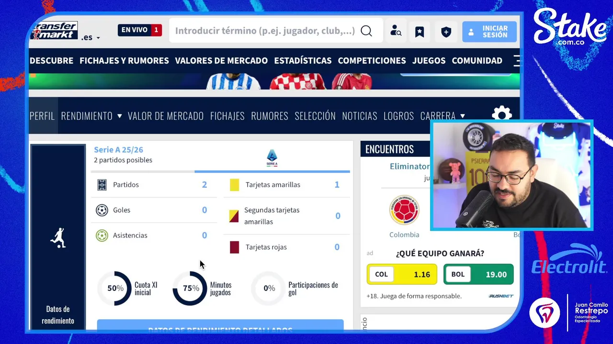Screen dimensions: 613x344
Task: Open the EN VIVO live scores button
Action: click(x=140, y=30)
